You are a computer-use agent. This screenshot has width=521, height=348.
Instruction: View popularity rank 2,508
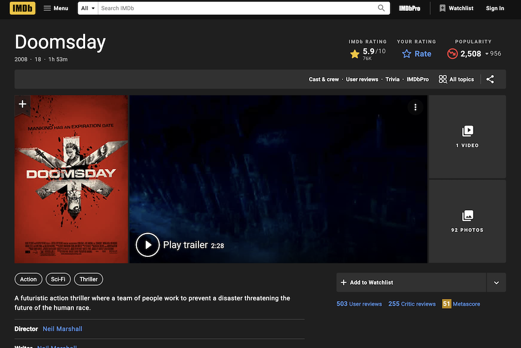point(474,54)
